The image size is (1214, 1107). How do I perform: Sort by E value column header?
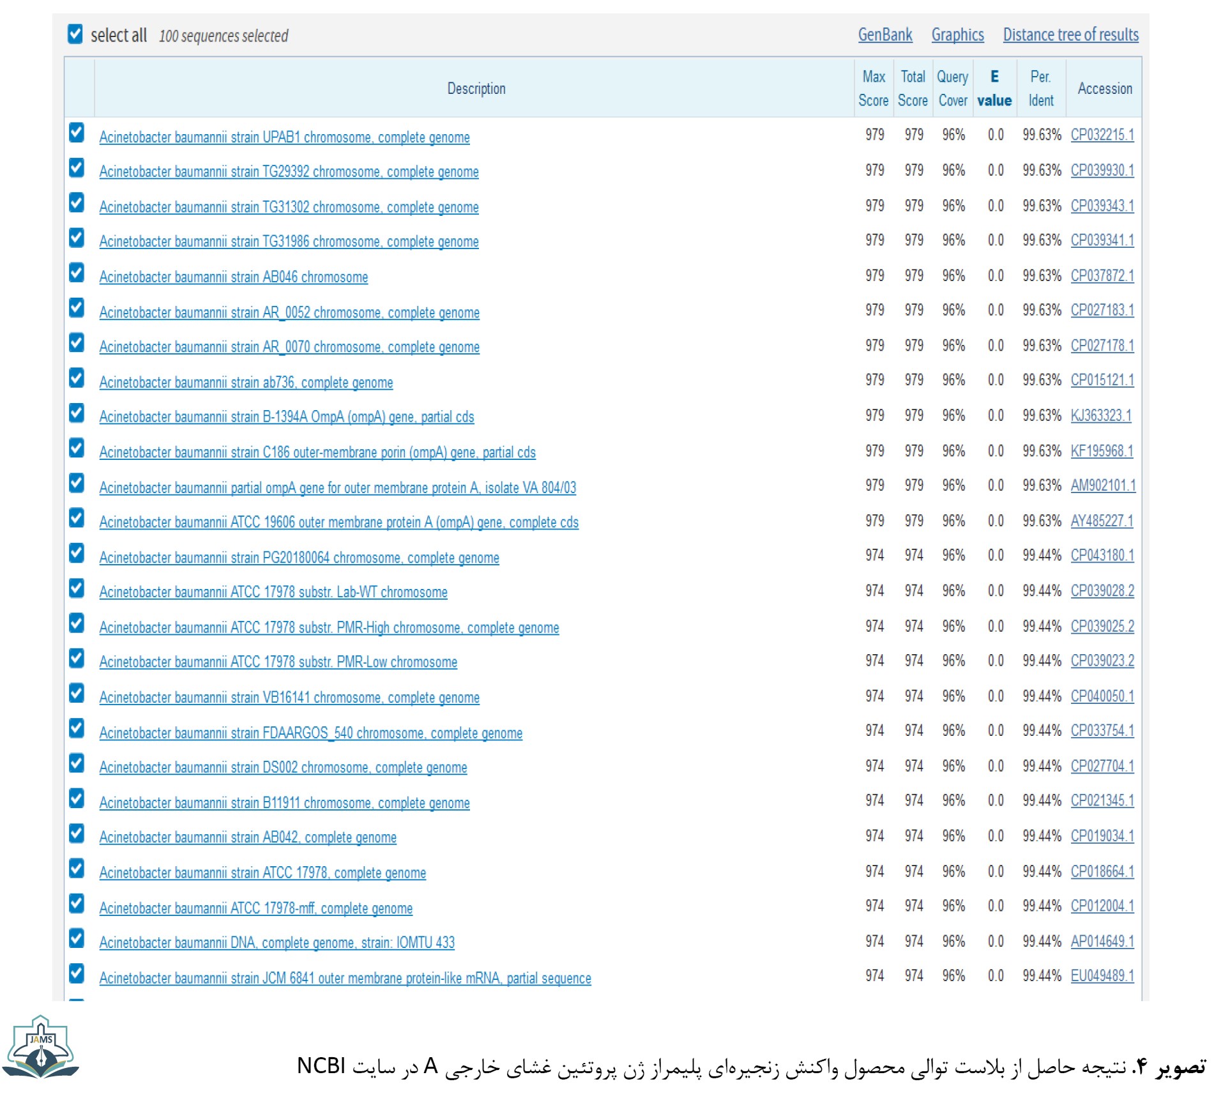click(x=994, y=88)
